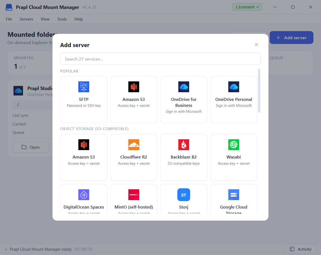Click the Cloudflare R2 title text
The image size is (321, 255).
click(x=134, y=157)
